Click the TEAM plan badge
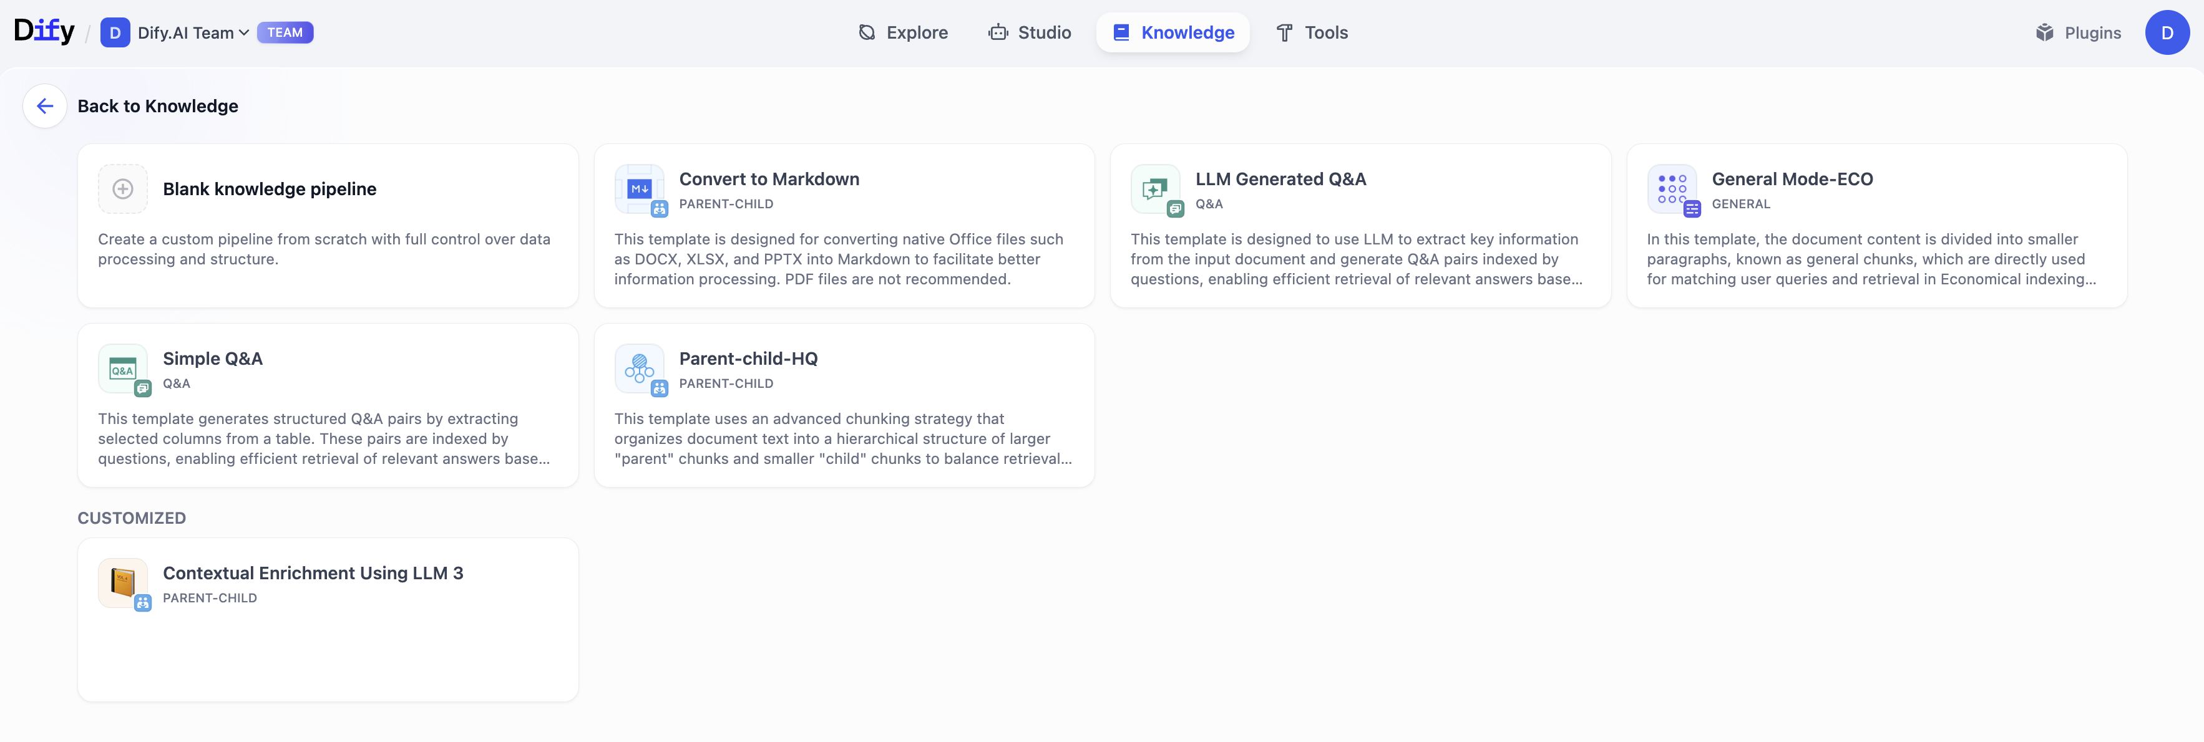The image size is (2204, 742). pyautogui.click(x=285, y=32)
